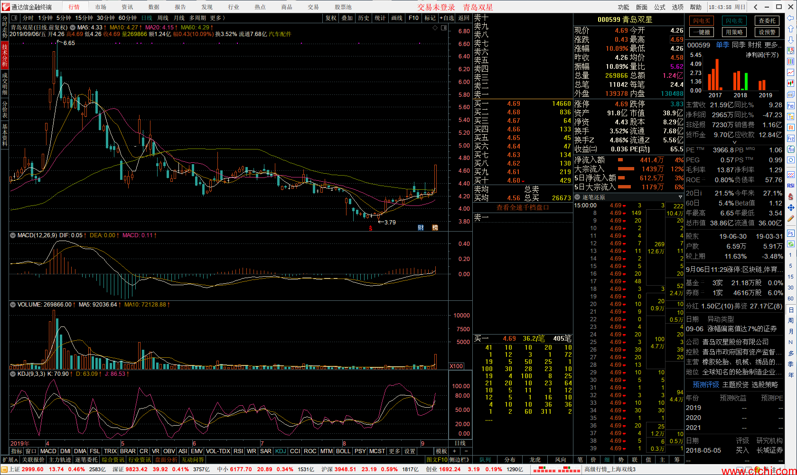Click the up arrow icon in right sidebar
This screenshot has height=475, width=797.
pos(790,29)
